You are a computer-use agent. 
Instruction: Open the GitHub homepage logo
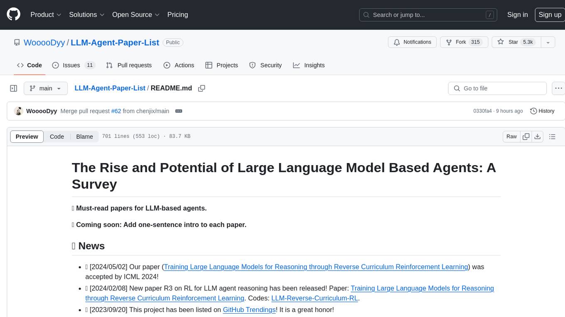coord(13,15)
